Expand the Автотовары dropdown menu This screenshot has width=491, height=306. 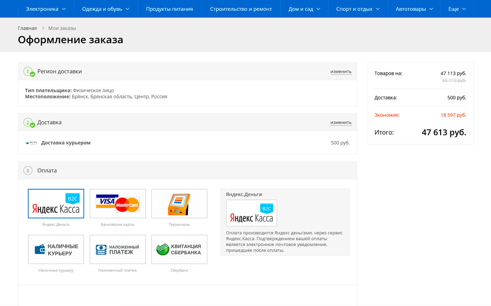414,9
